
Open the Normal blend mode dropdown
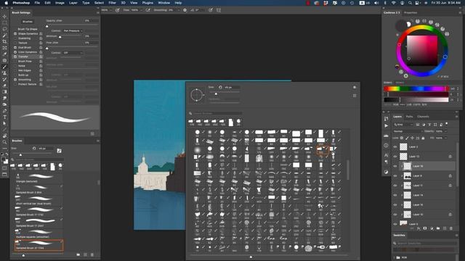[408, 131]
